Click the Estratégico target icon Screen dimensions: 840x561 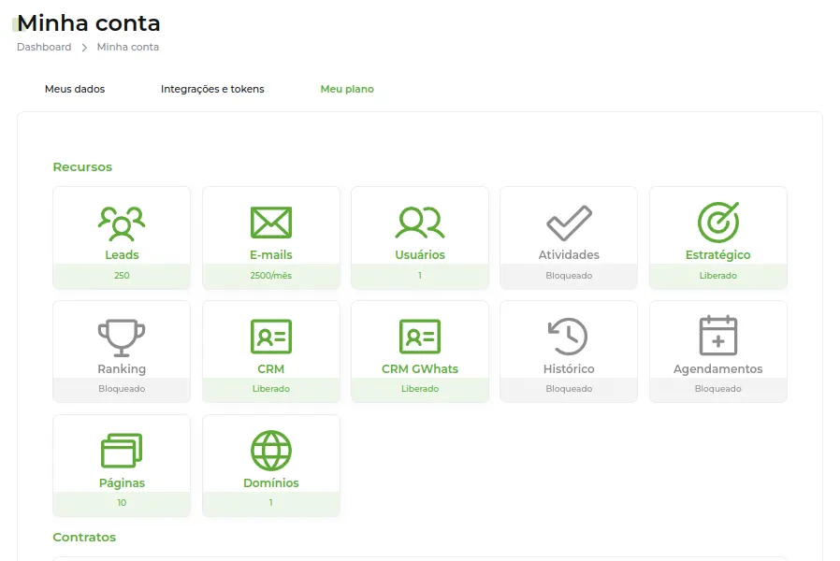coord(718,223)
